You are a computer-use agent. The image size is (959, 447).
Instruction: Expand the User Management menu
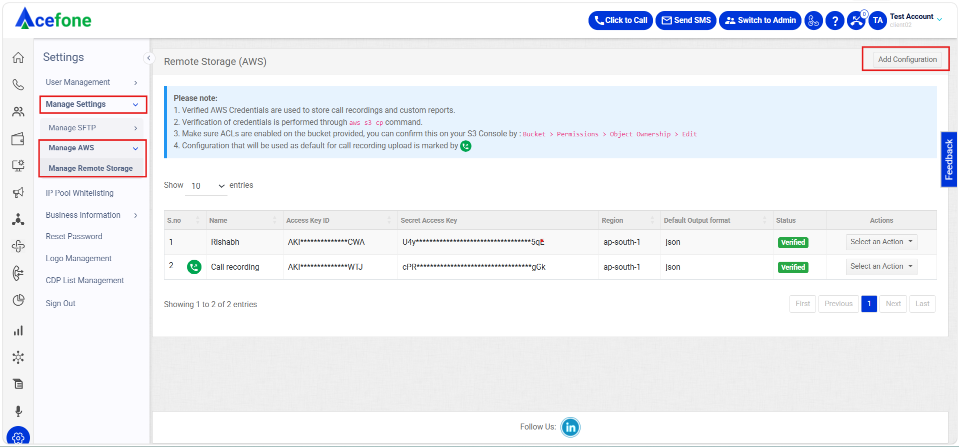[91, 82]
